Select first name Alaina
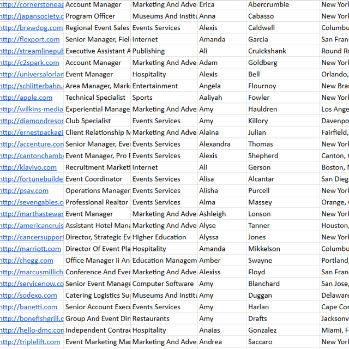 coord(222,133)
